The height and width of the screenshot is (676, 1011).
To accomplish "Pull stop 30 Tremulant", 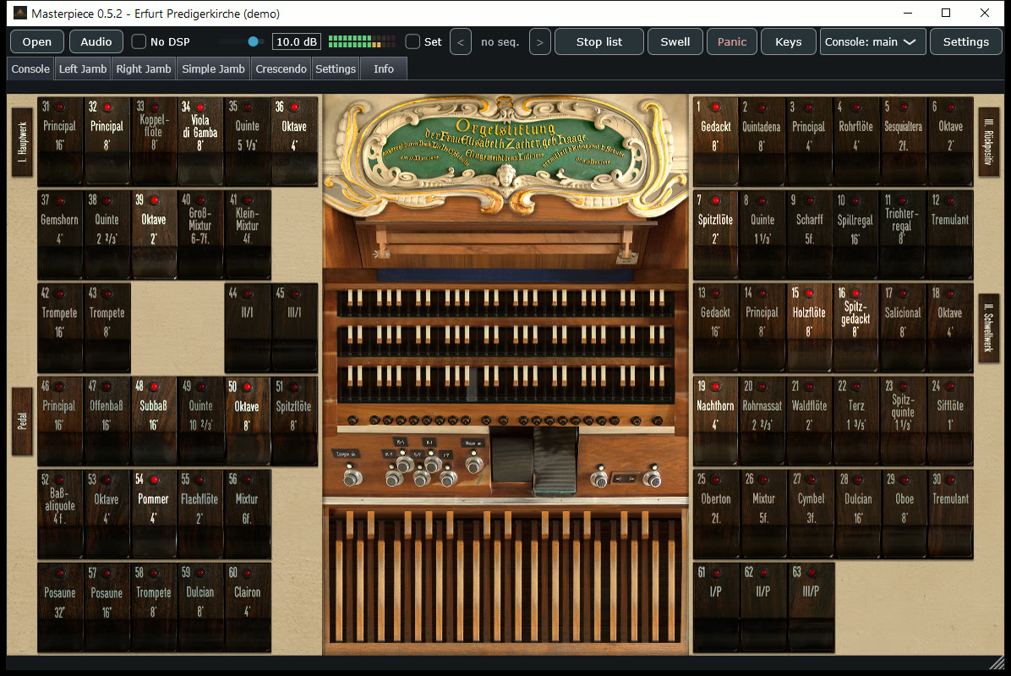I will point(950,514).
